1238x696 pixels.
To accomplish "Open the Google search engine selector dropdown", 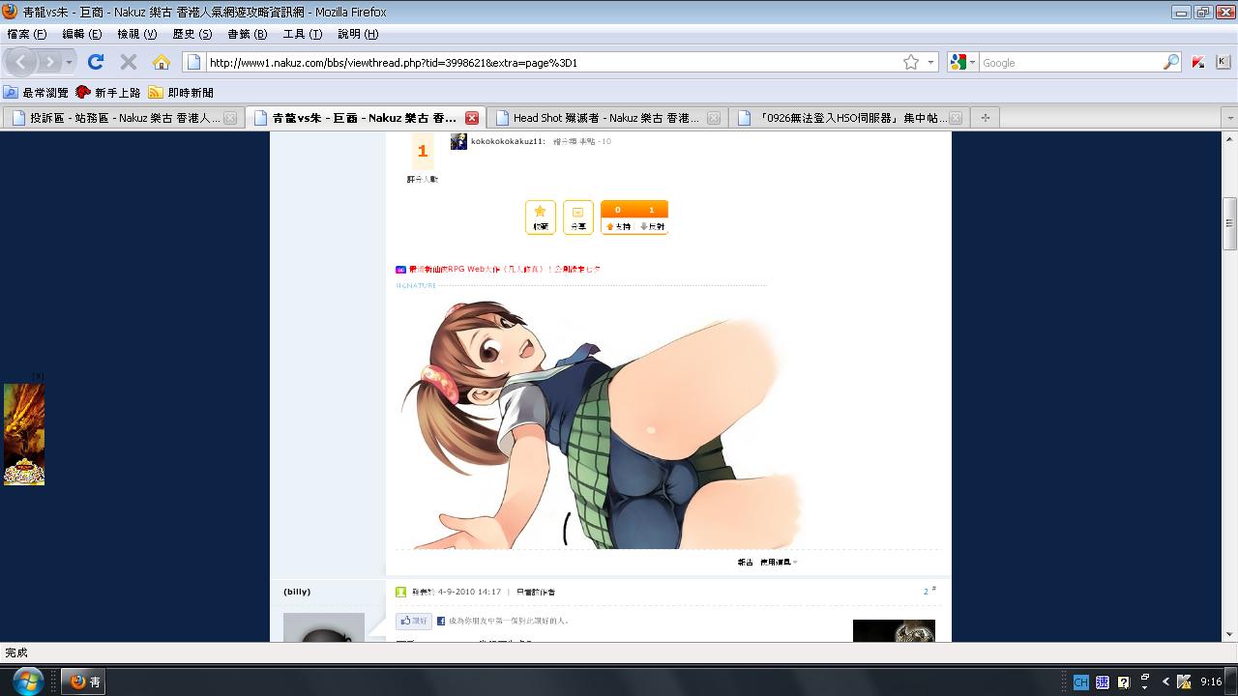I will click(962, 62).
